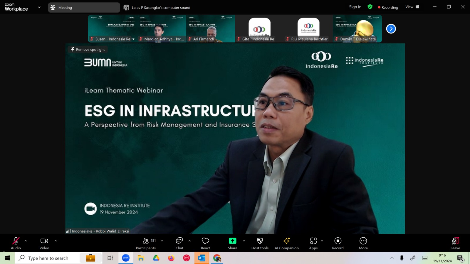Expand the Zoom Workplace dropdown chevron
The image size is (470, 264).
coord(39,7)
